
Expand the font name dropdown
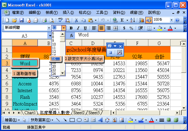(49, 28)
